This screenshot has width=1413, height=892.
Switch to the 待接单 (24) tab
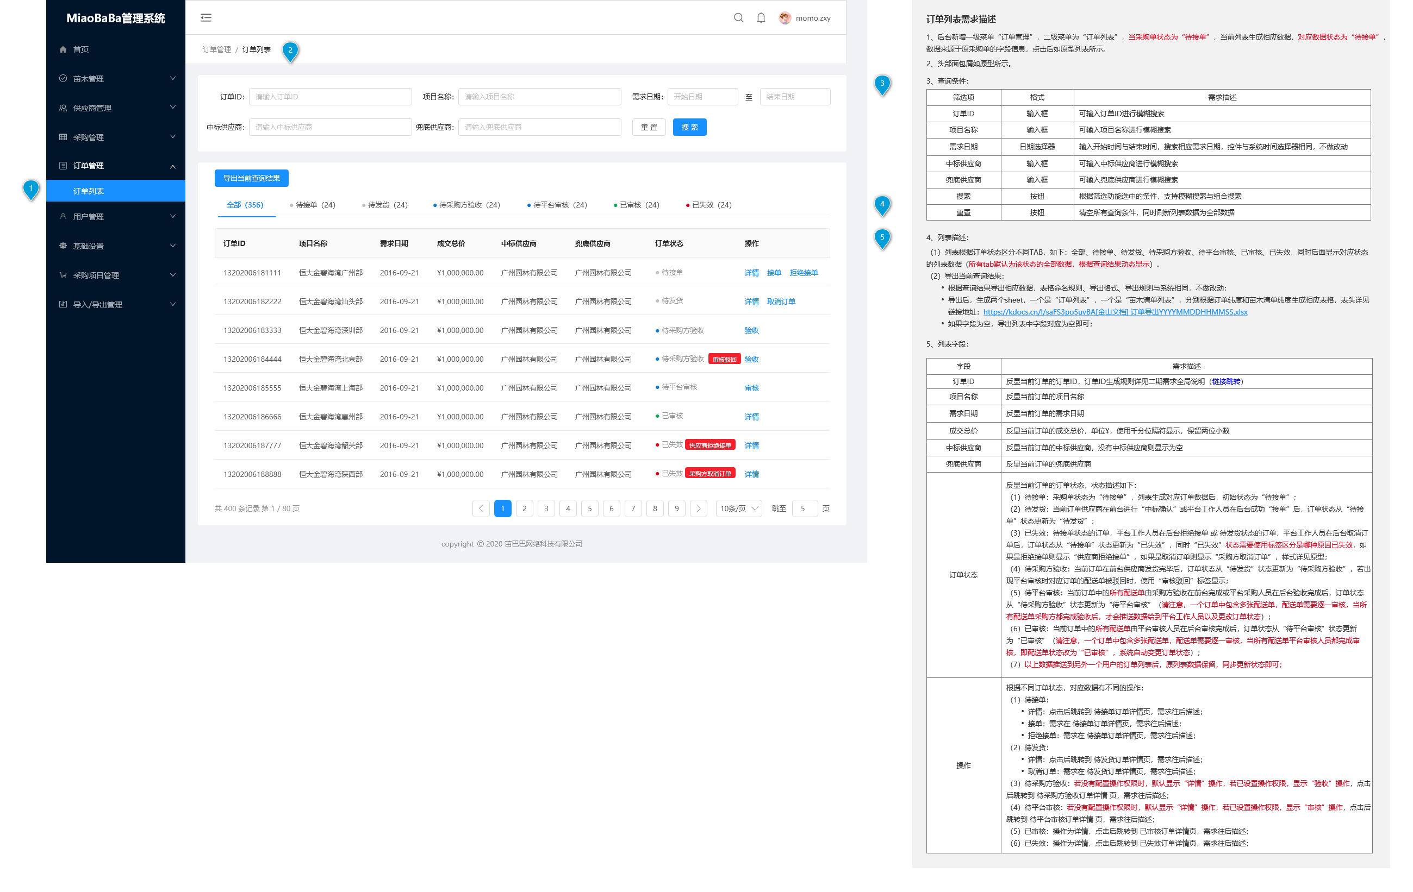(312, 205)
